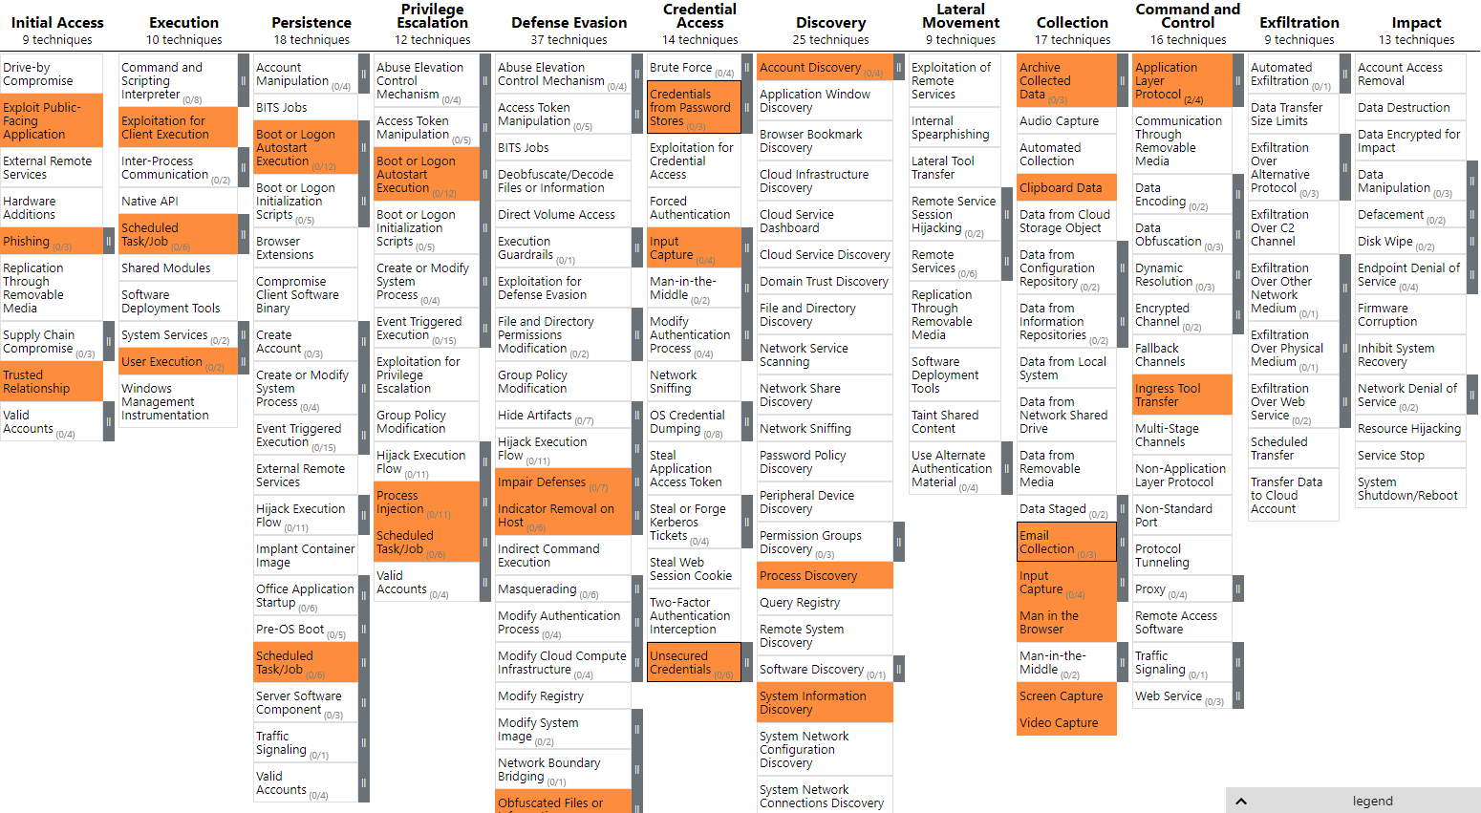Expand Data Manipulation sub-techniques handle

(1472, 181)
